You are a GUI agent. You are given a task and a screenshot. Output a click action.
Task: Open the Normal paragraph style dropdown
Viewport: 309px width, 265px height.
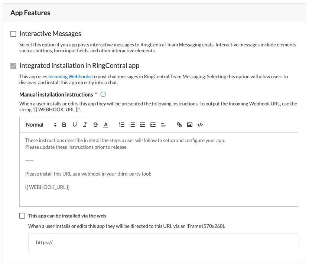click(x=41, y=125)
